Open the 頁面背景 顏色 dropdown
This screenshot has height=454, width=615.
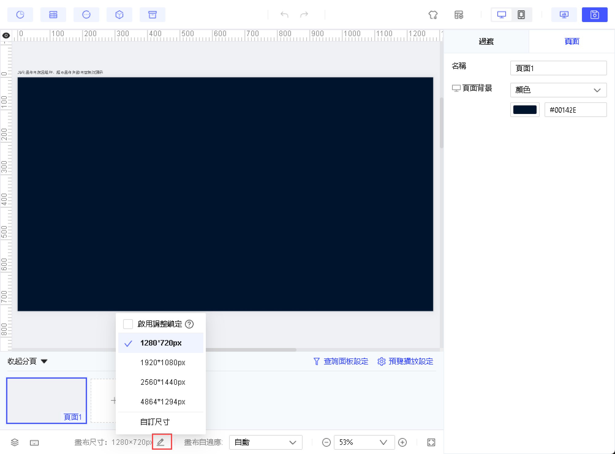[558, 90]
